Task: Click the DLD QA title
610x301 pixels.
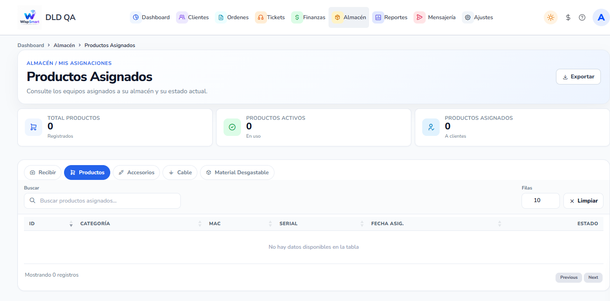Action: 61,17
